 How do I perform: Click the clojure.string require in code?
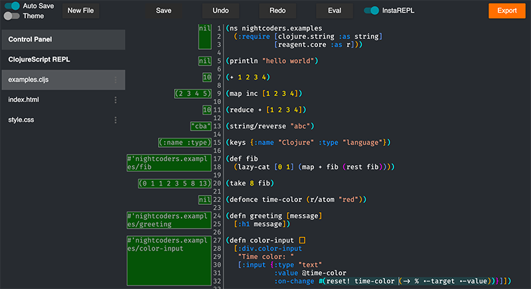[328, 36]
